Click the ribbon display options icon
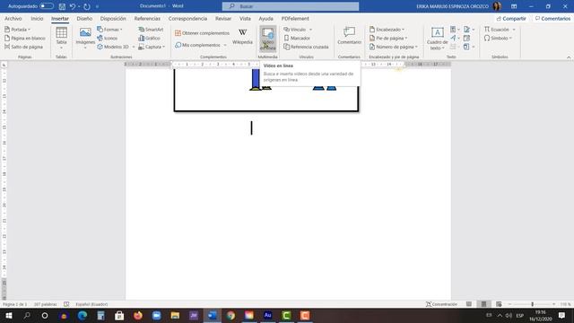The height and width of the screenshot is (323, 574). pyautogui.click(x=514, y=6)
